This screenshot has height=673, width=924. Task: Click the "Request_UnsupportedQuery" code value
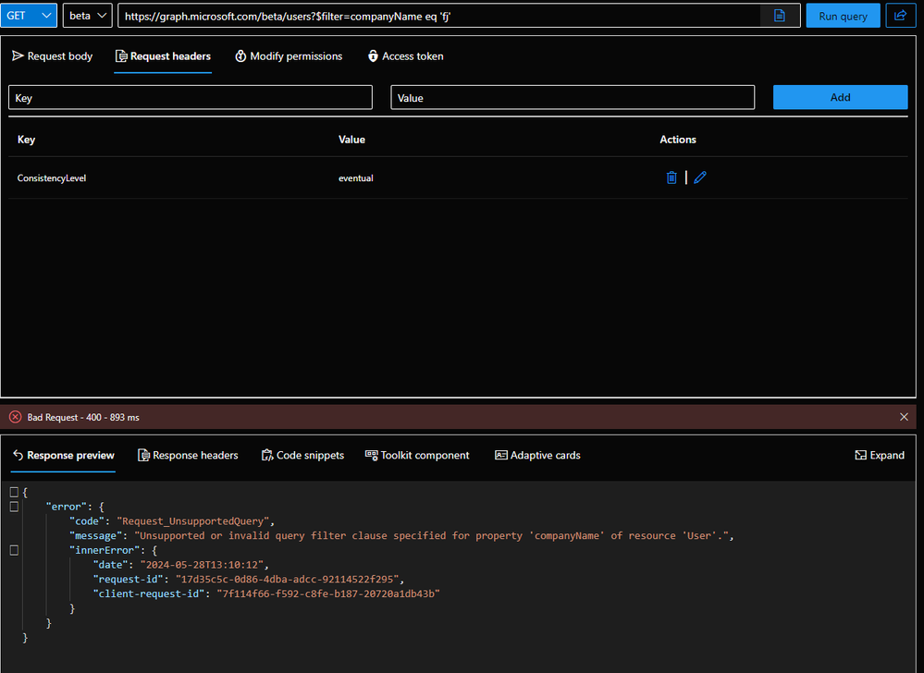(192, 521)
